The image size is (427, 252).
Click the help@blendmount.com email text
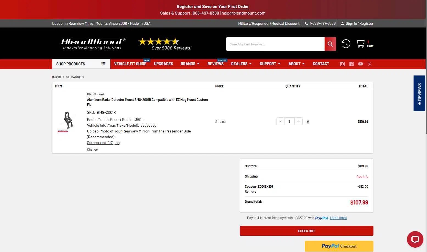click(x=244, y=13)
